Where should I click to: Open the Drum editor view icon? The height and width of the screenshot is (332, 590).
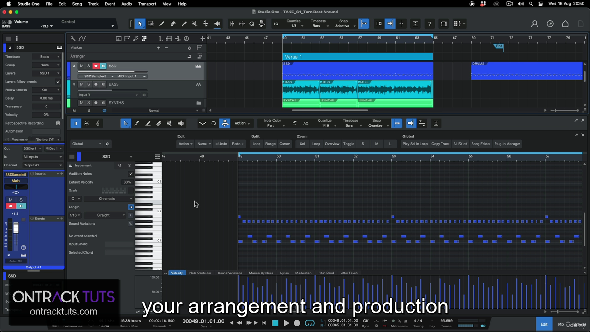[87, 124]
